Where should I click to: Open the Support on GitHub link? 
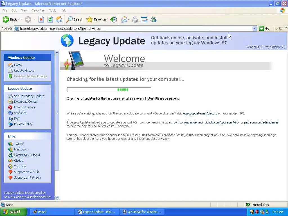click(x=26, y=172)
